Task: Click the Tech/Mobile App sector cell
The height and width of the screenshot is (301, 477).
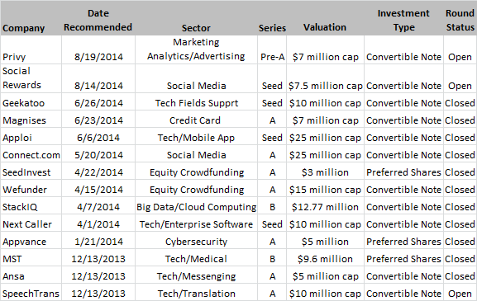Action: [x=196, y=138]
